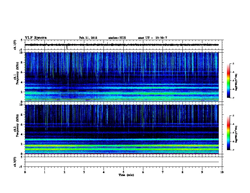Click the "9" tick on Time axis
Image resolution: width=250 pixels, height=193 pixels.
tap(202, 172)
